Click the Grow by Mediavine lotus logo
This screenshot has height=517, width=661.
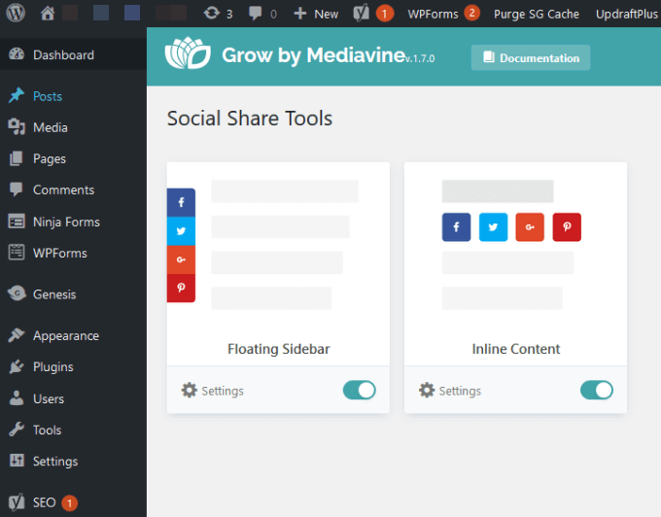point(188,53)
